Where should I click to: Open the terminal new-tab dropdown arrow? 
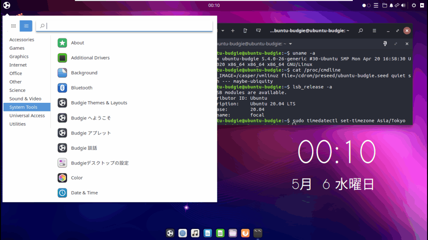(x=223, y=31)
